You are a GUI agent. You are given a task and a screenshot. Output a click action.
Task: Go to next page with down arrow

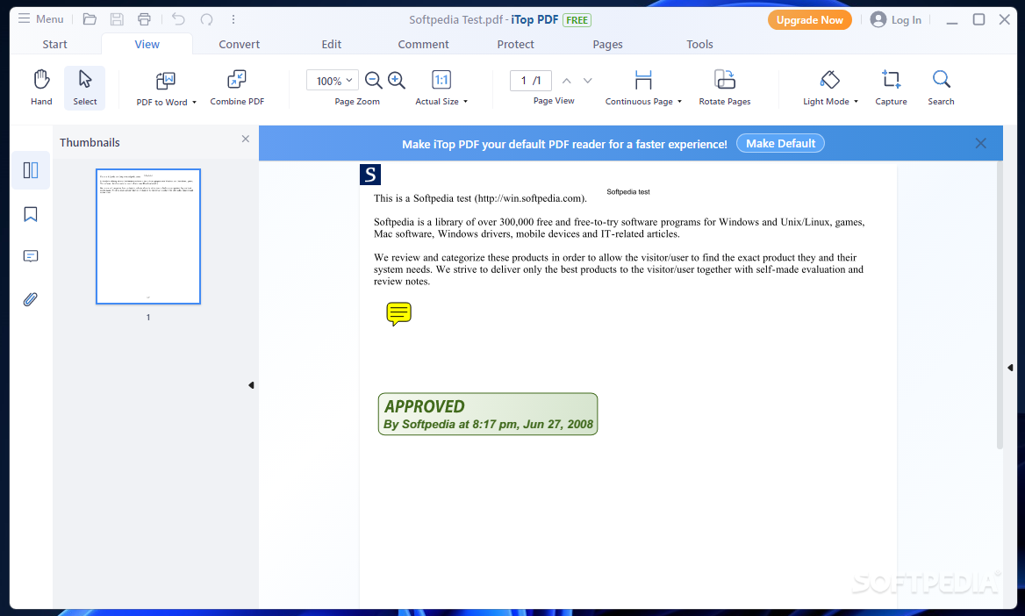click(588, 81)
